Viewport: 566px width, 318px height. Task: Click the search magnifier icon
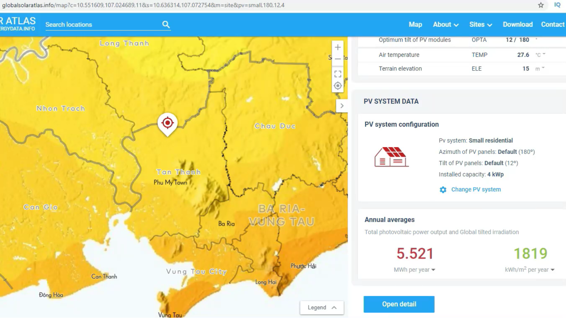tap(166, 24)
